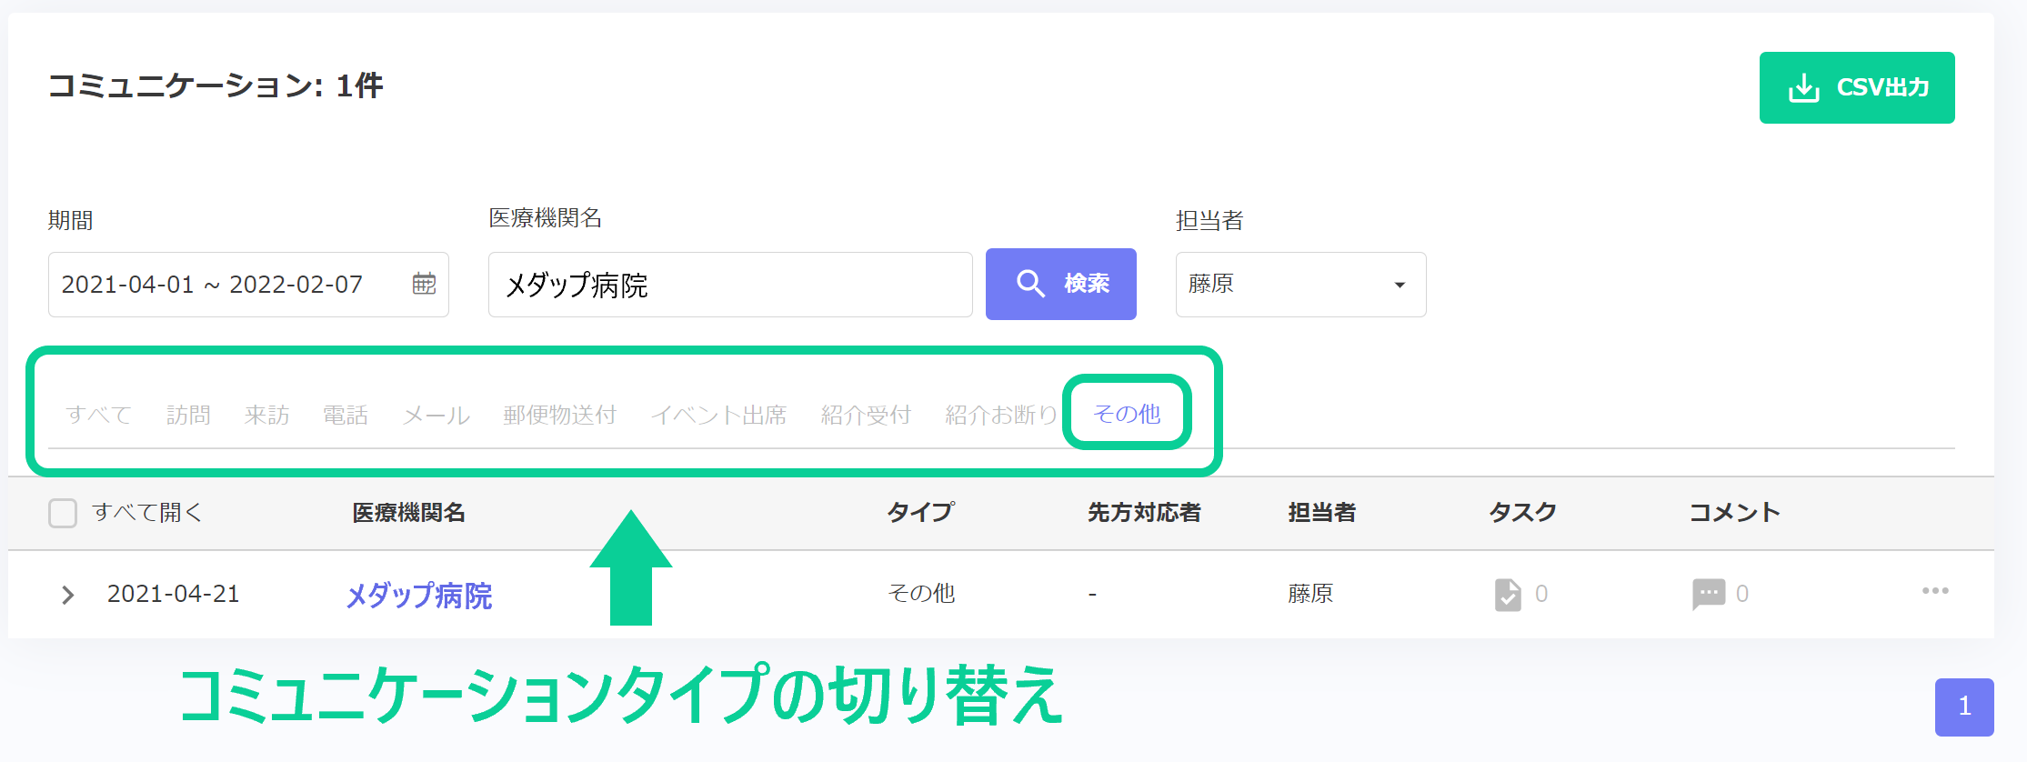
Task: Click the task document icon for 2021-04-21 row
Action: point(1508,595)
